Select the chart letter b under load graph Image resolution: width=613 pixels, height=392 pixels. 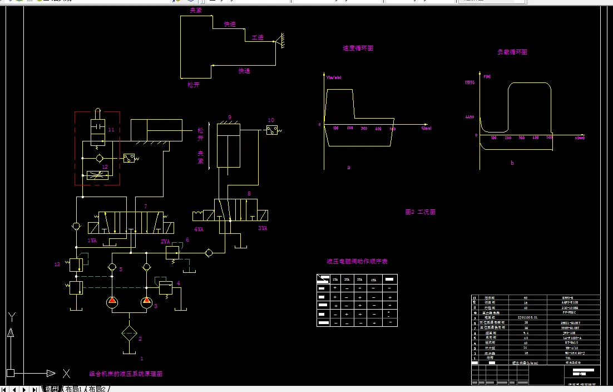click(512, 163)
